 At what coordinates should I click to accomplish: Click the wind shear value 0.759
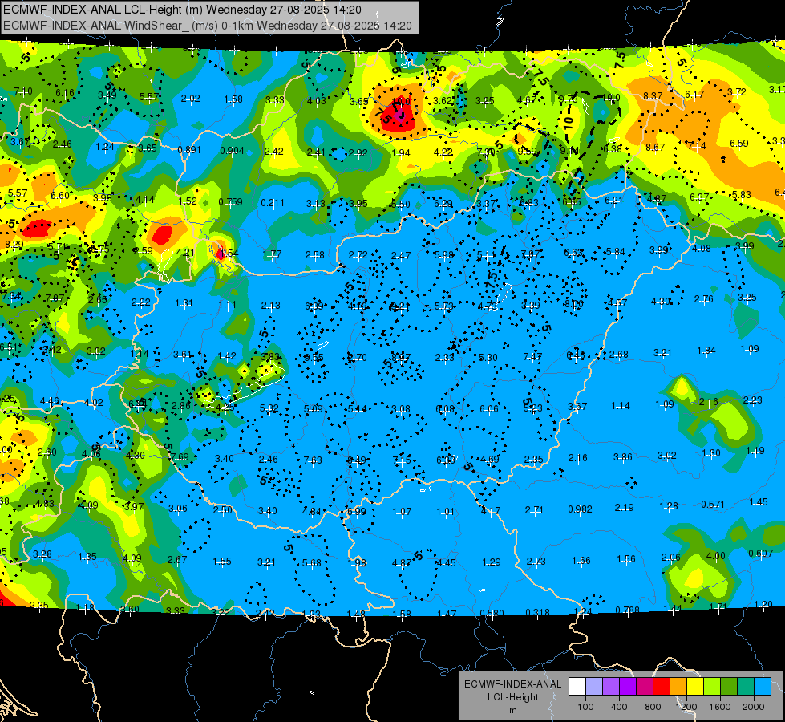click(230, 201)
